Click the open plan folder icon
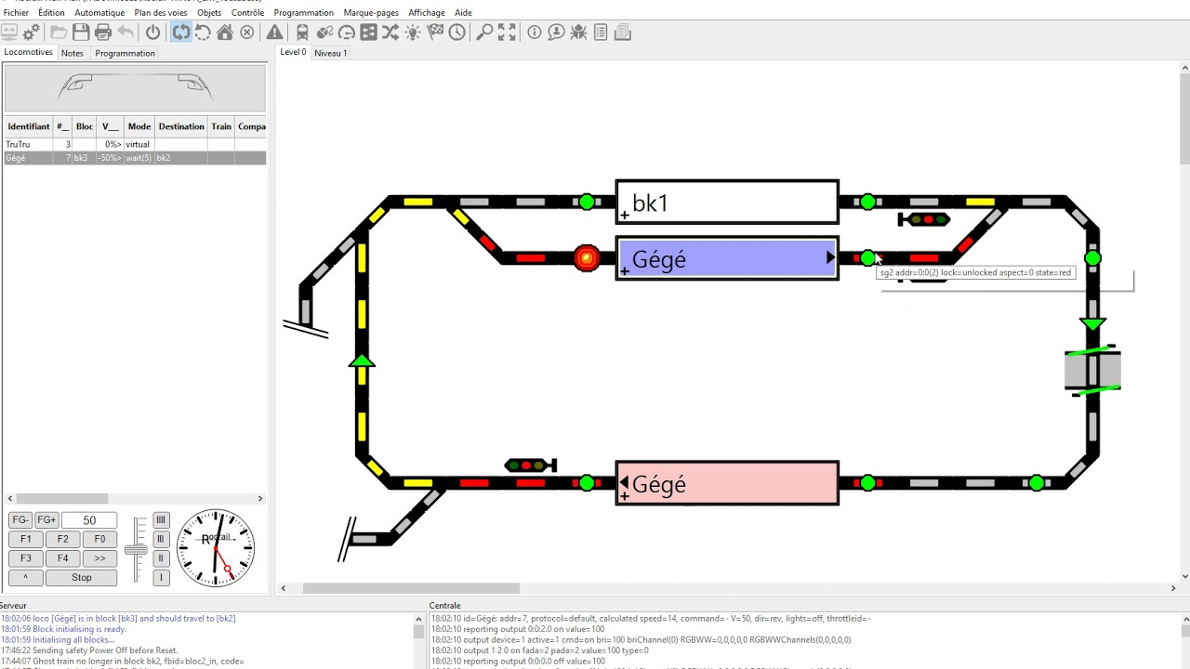Viewport: 1190px width, 669px height. (x=59, y=33)
